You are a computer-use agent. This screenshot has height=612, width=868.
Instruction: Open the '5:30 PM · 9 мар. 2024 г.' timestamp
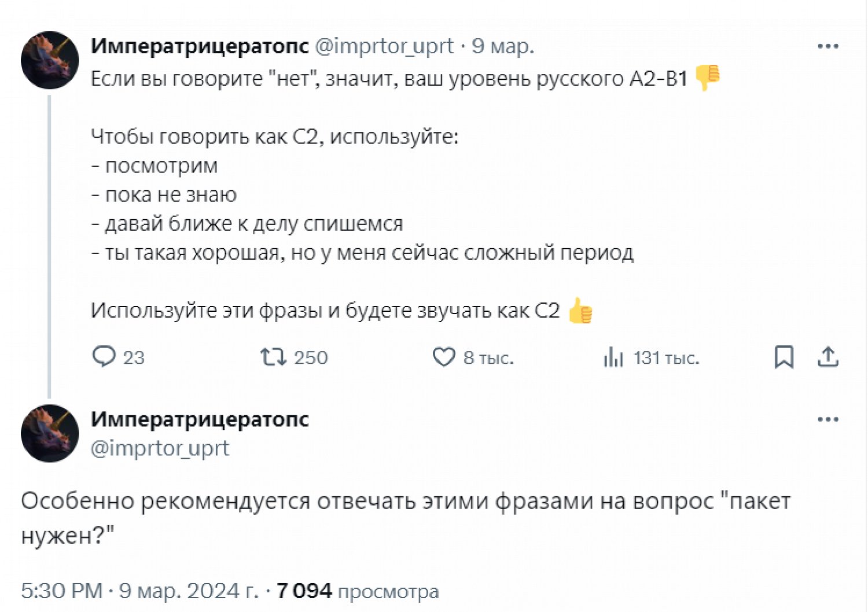139,591
